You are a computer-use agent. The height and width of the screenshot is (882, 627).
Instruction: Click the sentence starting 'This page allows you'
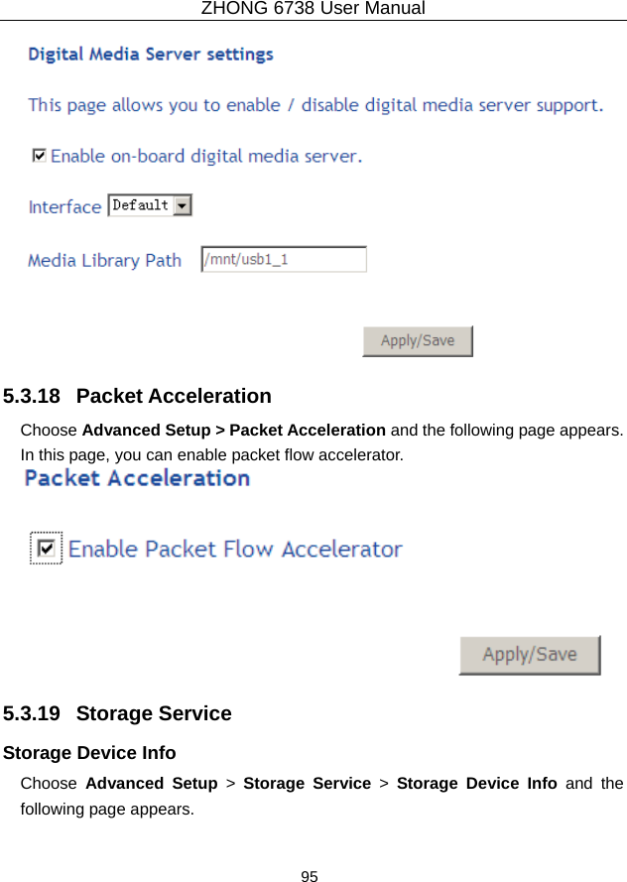314,105
